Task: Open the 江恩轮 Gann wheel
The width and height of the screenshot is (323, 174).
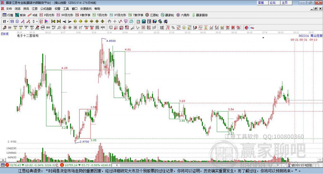Action: tap(152, 15)
